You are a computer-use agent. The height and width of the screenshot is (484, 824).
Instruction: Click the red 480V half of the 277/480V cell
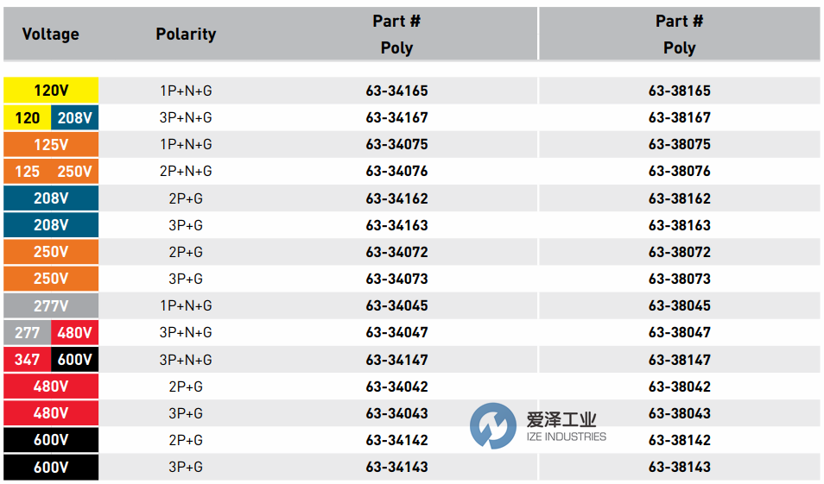click(x=75, y=332)
